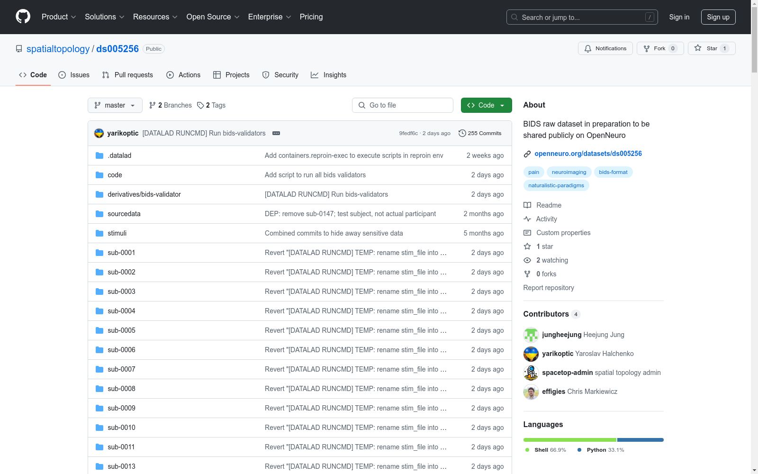Viewport: 758px width, 474px height.
Task: Star the ds005256 repository
Action: (712, 48)
